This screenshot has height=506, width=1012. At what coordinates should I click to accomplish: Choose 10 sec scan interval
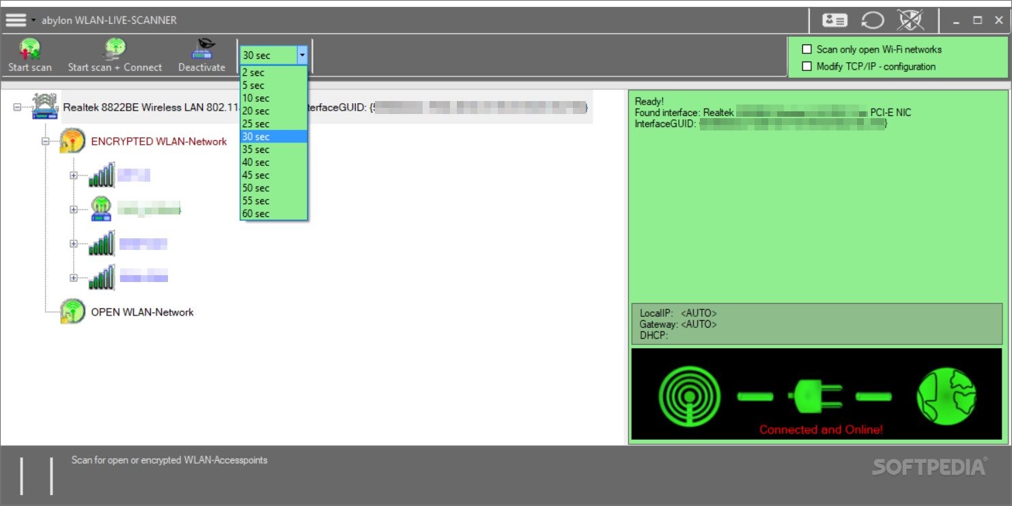pyautogui.click(x=274, y=98)
